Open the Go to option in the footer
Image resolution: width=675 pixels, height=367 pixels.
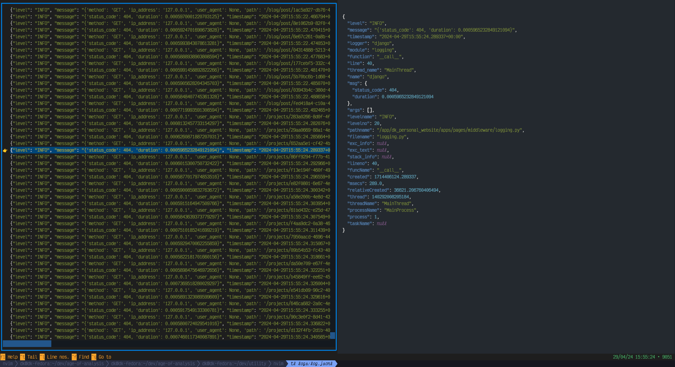(105, 357)
